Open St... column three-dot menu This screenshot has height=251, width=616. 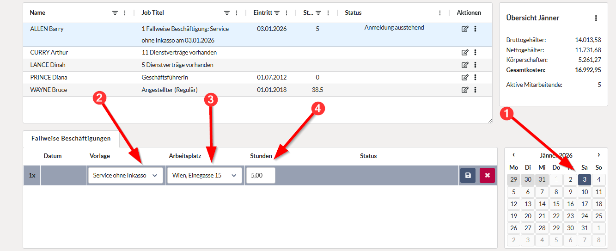328,13
